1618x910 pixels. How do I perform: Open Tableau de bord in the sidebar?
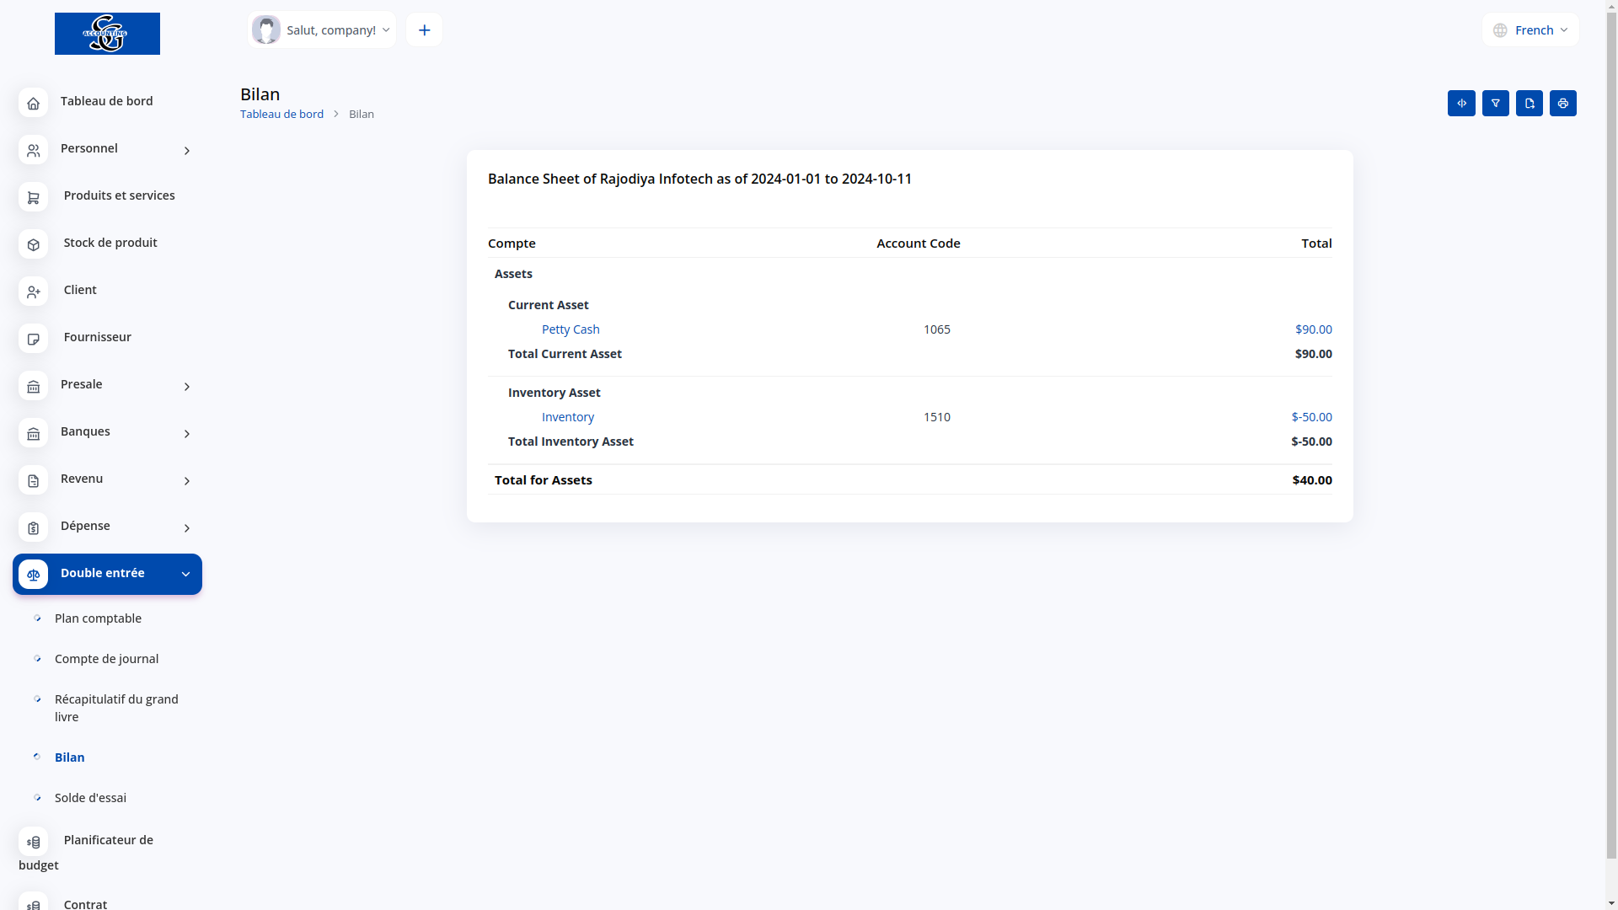click(106, 101)
